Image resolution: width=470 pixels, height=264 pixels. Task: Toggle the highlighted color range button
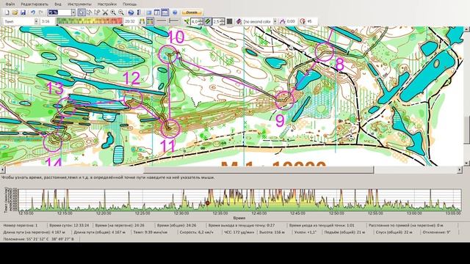click(150, 21)
